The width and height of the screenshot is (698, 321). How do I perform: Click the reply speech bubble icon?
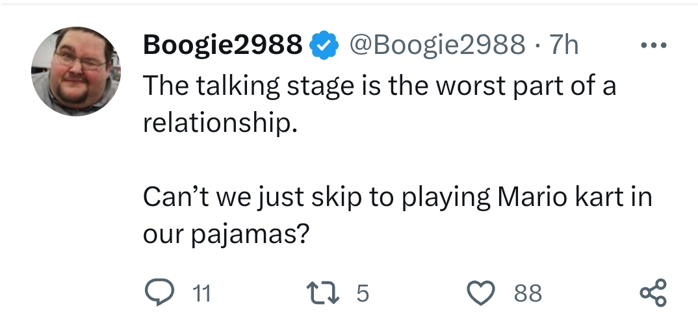(157, 293)
